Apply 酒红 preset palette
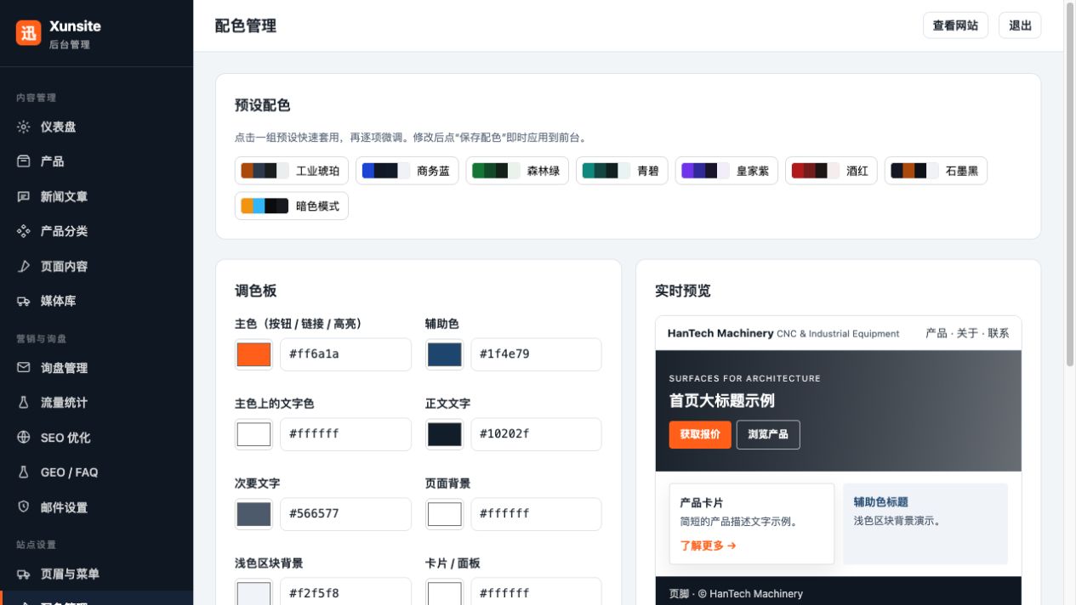1076x605 pixels. (831, 171)
